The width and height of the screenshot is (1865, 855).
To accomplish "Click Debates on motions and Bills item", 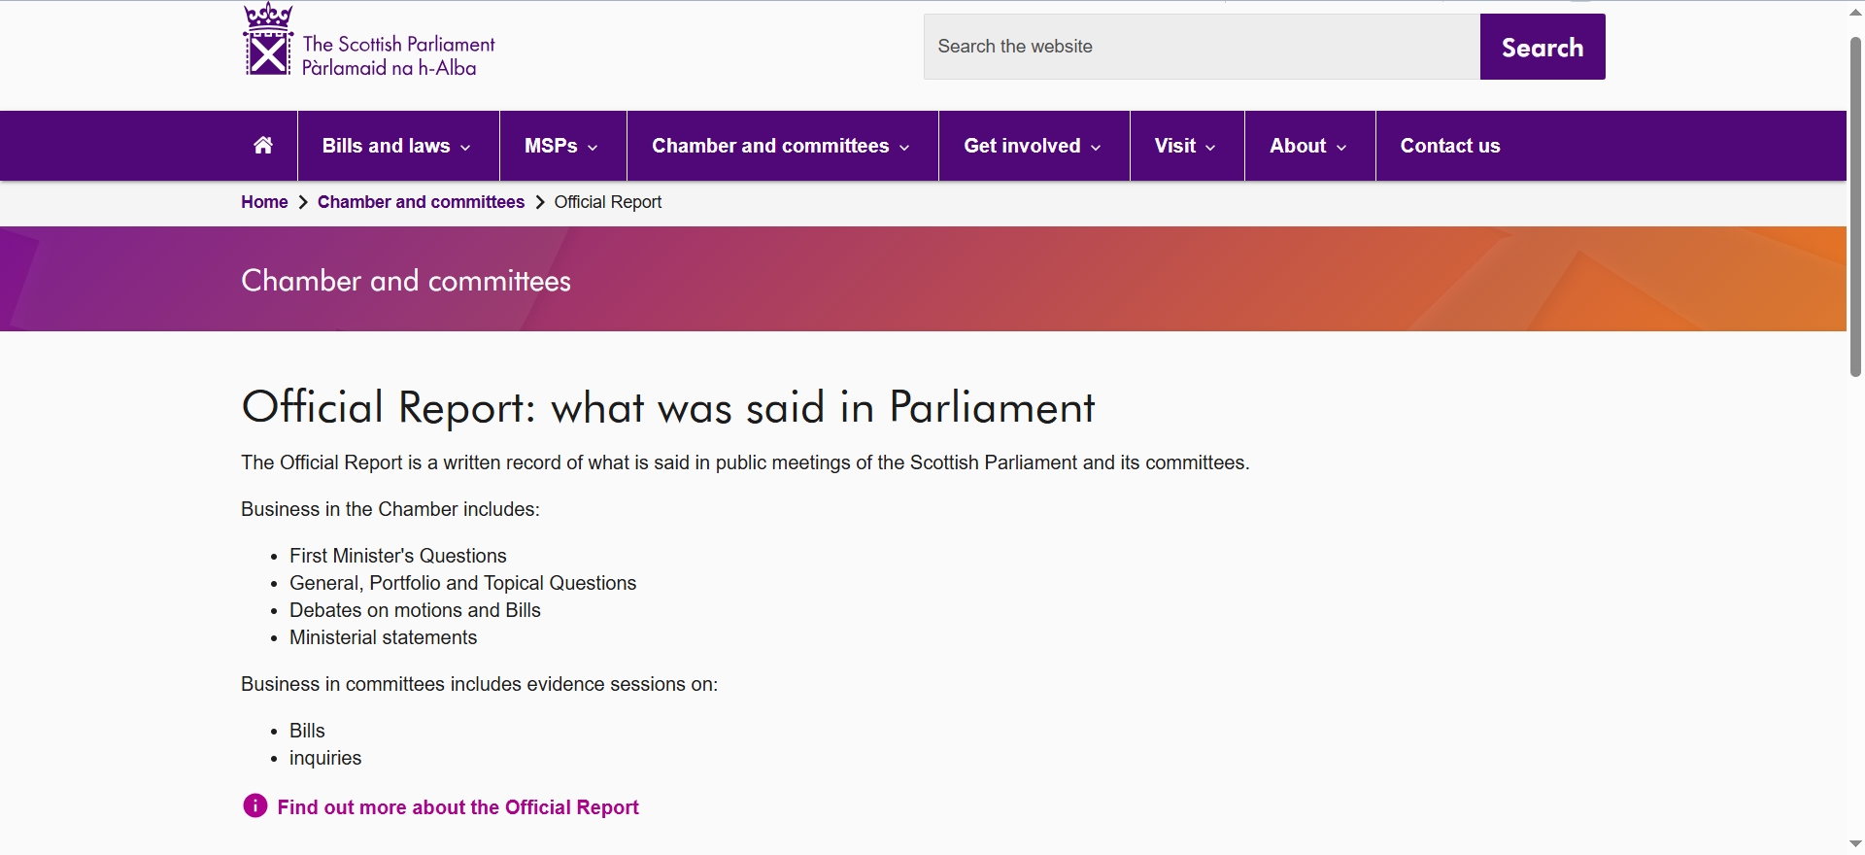I will [x=415, y=610].
